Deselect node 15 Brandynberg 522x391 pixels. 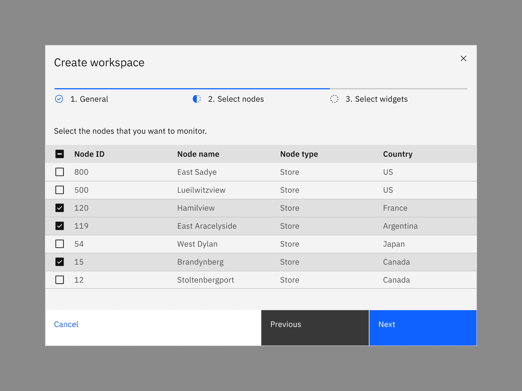[x=59, y=262]
